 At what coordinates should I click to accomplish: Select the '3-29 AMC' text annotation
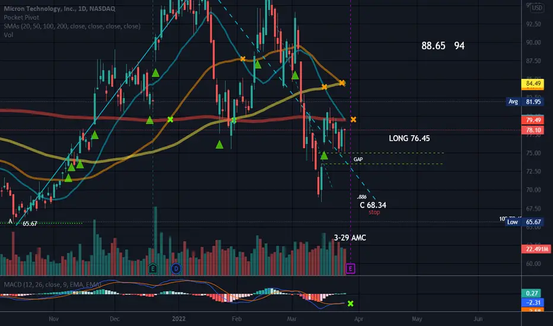350,238
